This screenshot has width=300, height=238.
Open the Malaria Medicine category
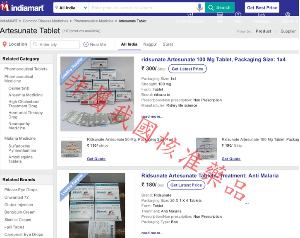pyautogui.click(x=20, y=138)
